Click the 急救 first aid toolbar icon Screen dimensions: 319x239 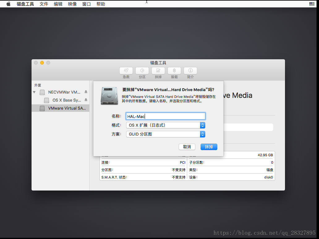126,70
